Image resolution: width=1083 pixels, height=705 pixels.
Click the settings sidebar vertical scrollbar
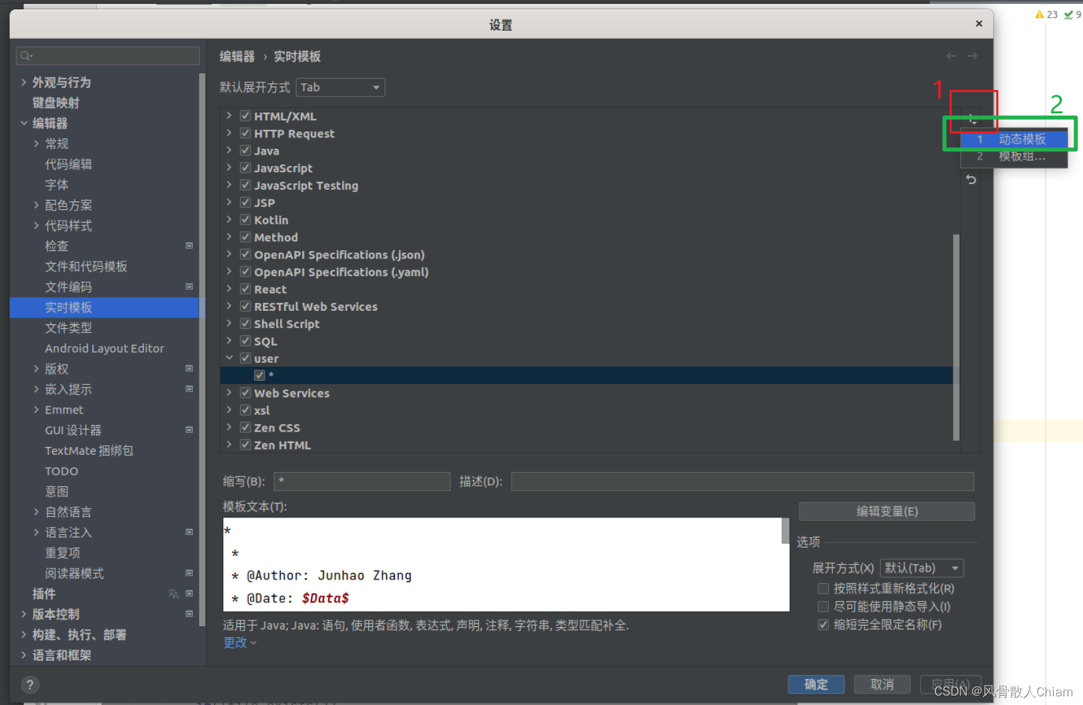[201, 350]
